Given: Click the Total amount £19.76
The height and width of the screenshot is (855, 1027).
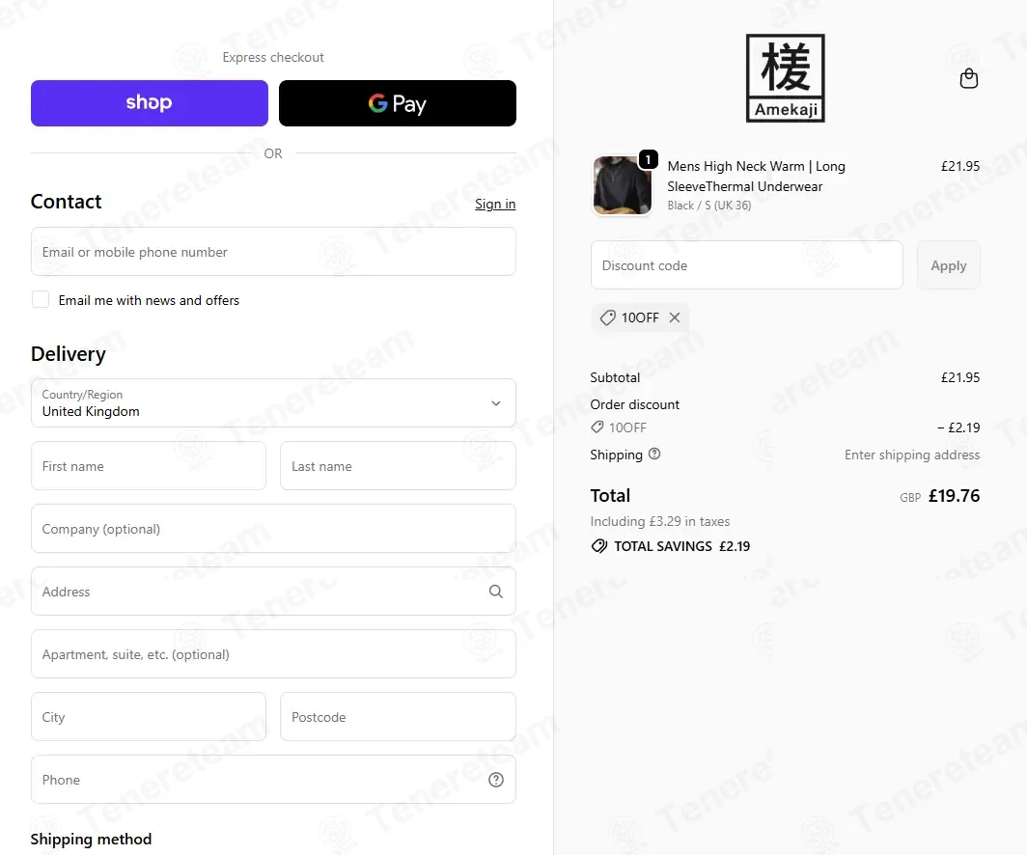Looking at the screenshot, I should click(x=954, y=496).
